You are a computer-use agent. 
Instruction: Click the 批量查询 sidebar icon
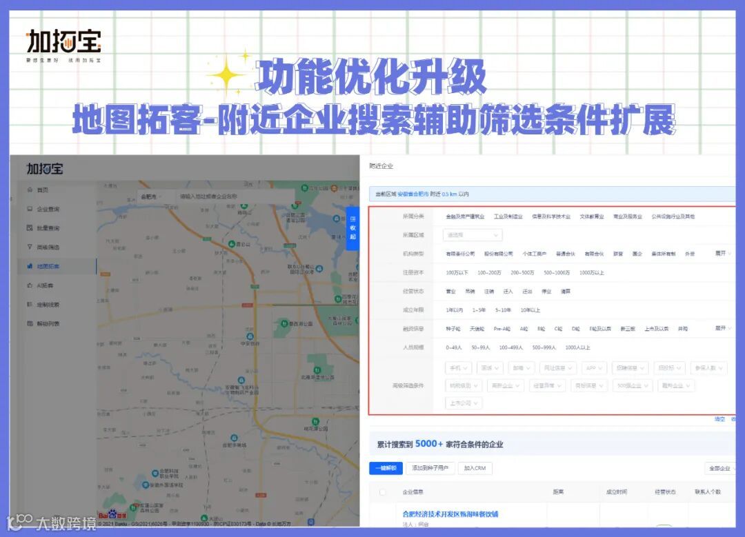(x=30, y=228)
